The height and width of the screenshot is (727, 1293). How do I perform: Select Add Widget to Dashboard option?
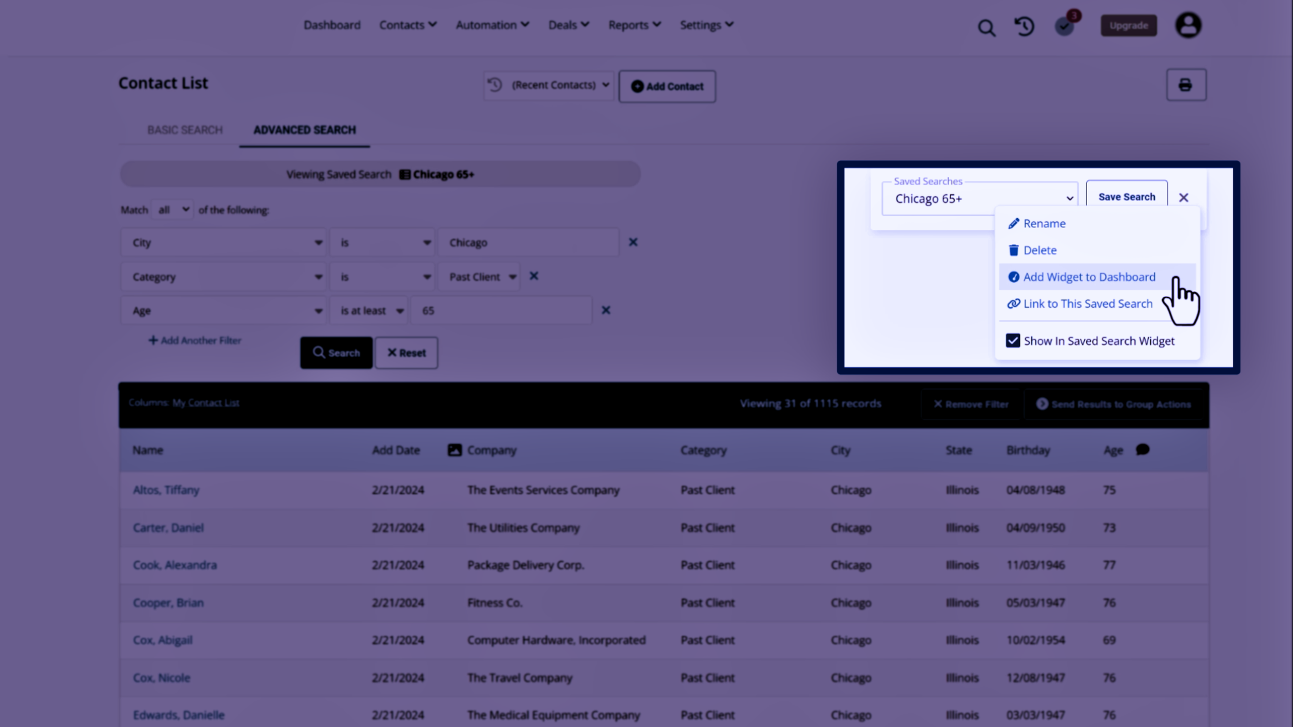[x=1089, y=277]
